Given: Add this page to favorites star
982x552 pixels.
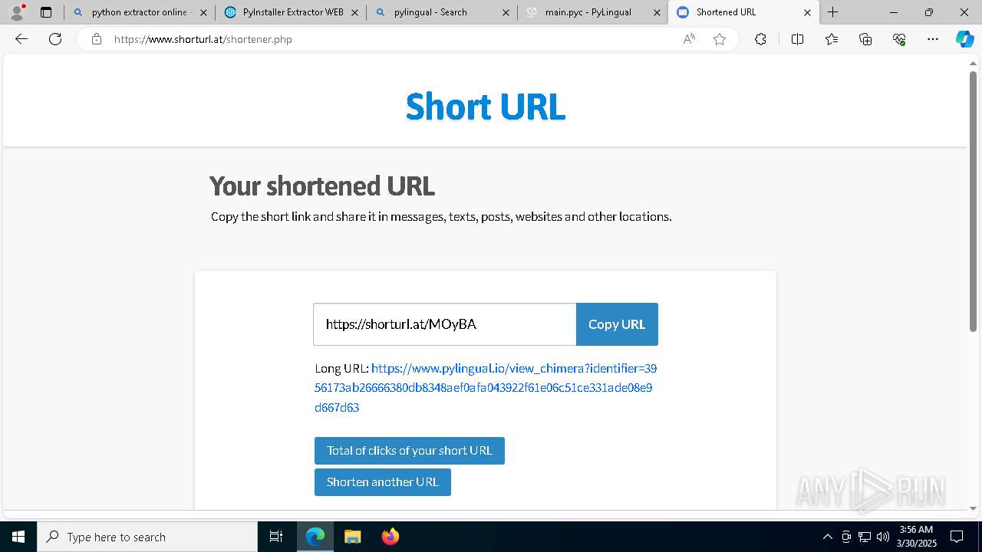Looking at the screenshot, I should coord(720,39).
